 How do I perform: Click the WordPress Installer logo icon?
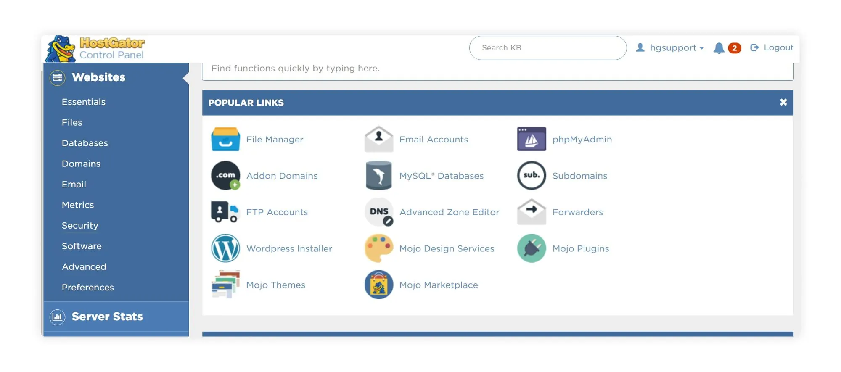[x=225, y=248]
